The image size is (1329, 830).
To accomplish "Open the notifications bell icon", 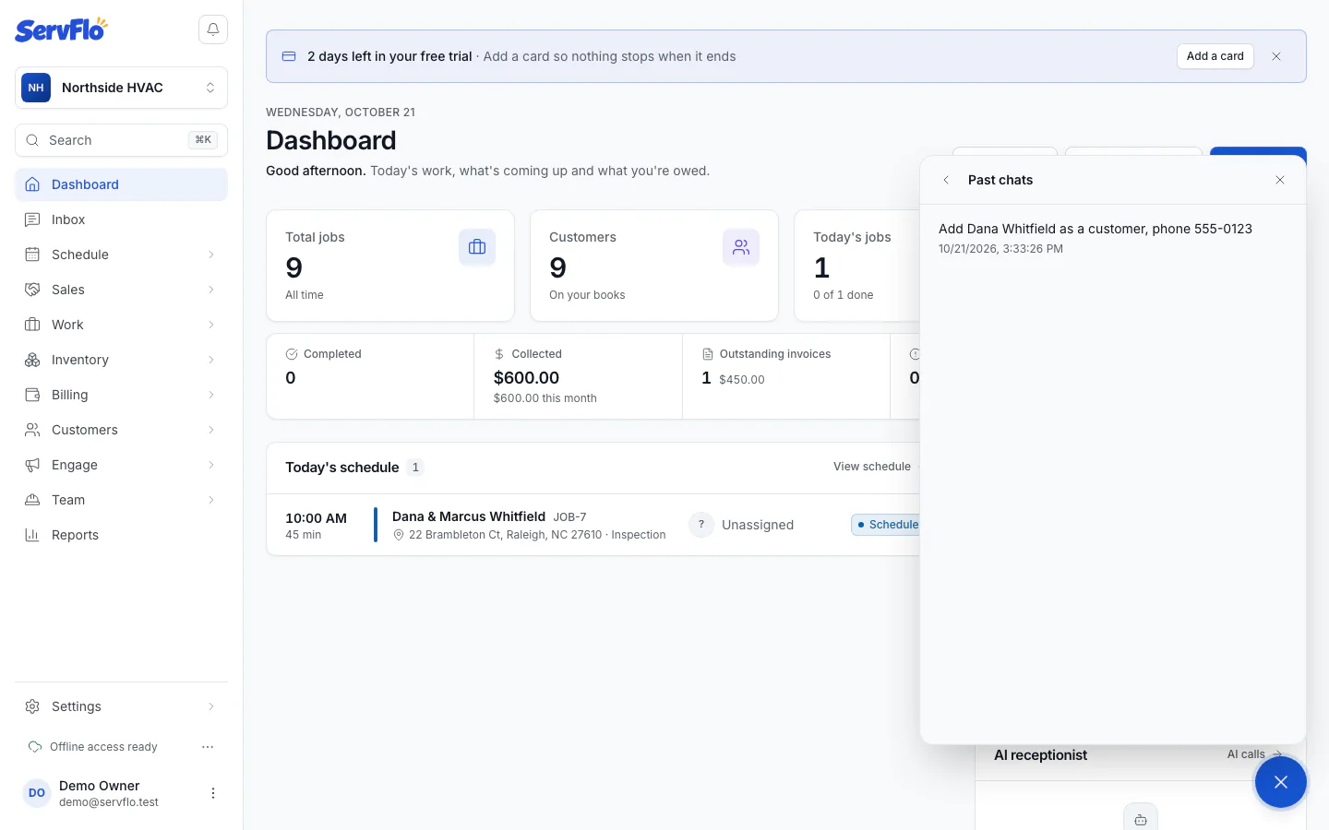I will pyautogui.click(x=213, y=30).
